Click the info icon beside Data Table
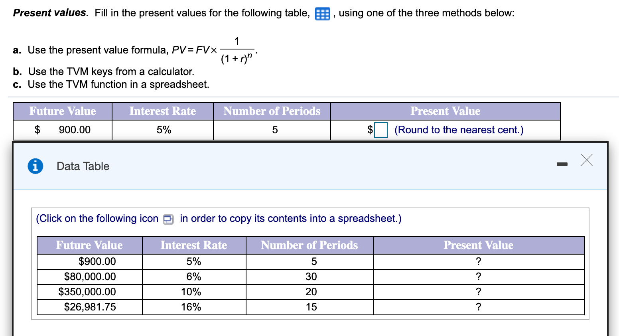 [35, 166]
